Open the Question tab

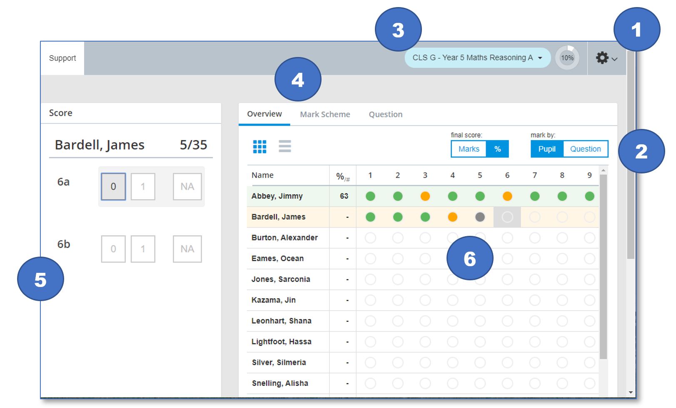coord(385,114)
